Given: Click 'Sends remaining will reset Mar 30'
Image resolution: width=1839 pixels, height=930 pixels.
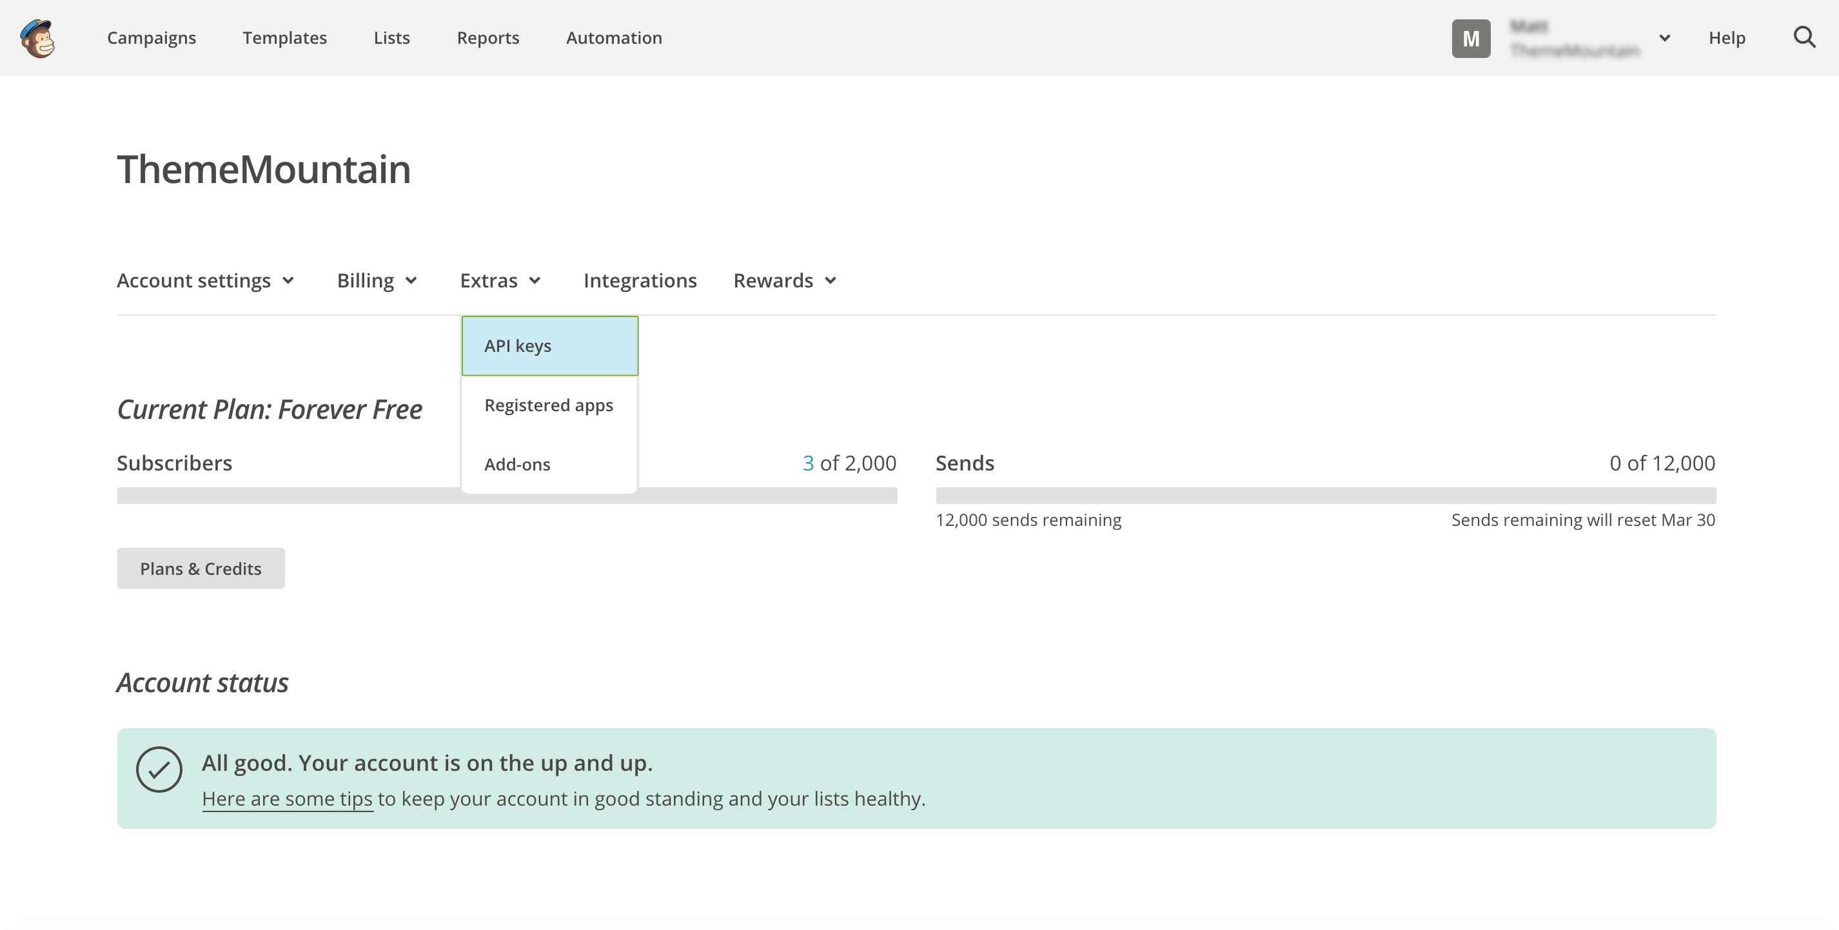Looking at the screenshot, I should 1583,520.
